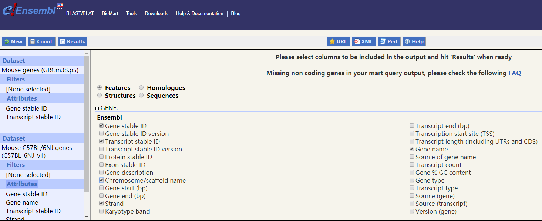The width and height of the screenshot is (542, 221).
Task: Select the Sequences radio button
Action: pyautogui.click(x=141, y=96)
